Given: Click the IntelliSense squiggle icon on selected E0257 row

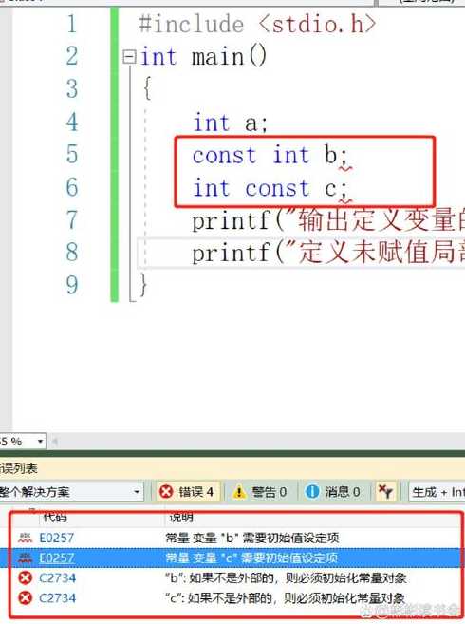Looking at the screenshot, I should click(x=25, y=558).
